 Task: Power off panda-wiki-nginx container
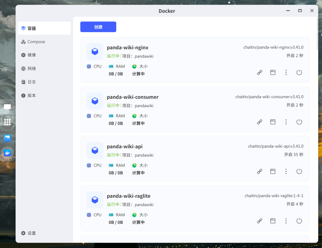tap(299, 72)
